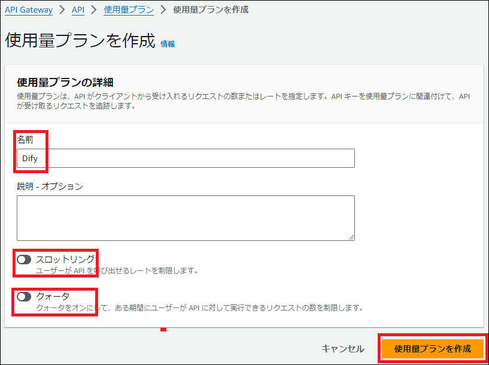This screenshot has height=365, width=489.
Task: Select the current 使用量プランを作成 breadcrumb text
Action: [210, 10]
